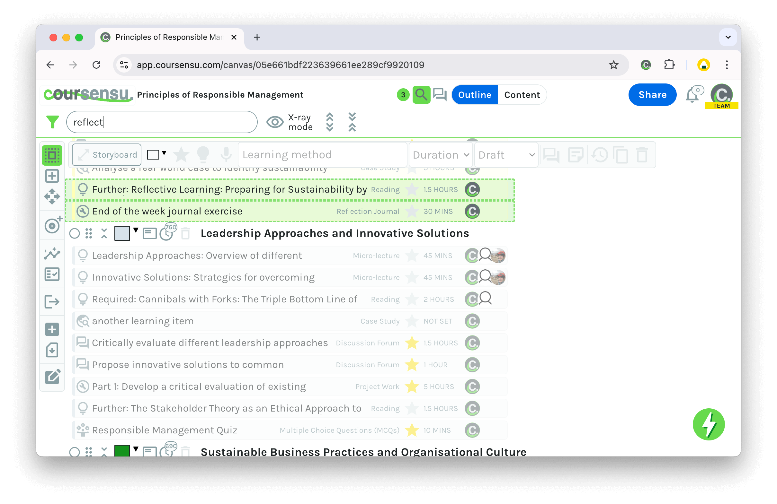Screen dimensions: 777x504
Task: Open color dropdown arrow for Sustainable Business Practices module
Action: (x=136, y=449)
